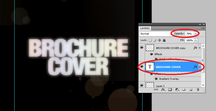Toggle lock all for the layer
Viewport: 216px width, 111px height.
164,40
